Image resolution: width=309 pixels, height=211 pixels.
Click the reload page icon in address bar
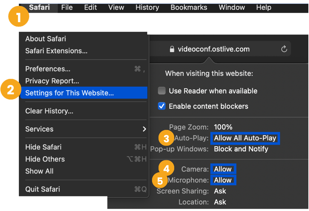[284, 49]
